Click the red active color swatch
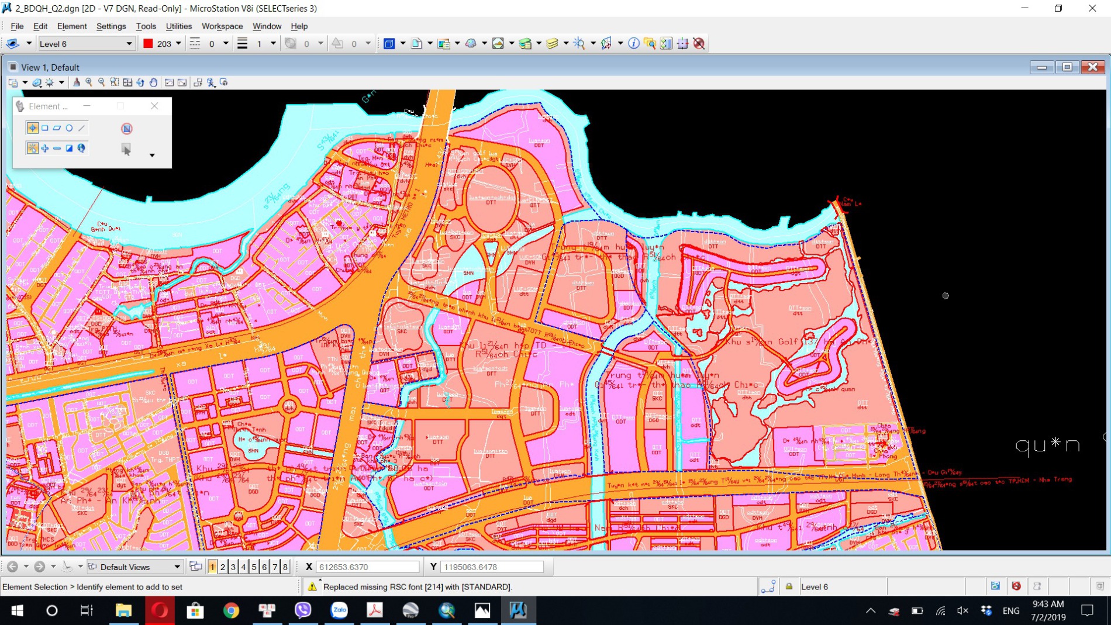Image resolution: width=1111 pixels, height=625 pixels. (x=148, y=43)
